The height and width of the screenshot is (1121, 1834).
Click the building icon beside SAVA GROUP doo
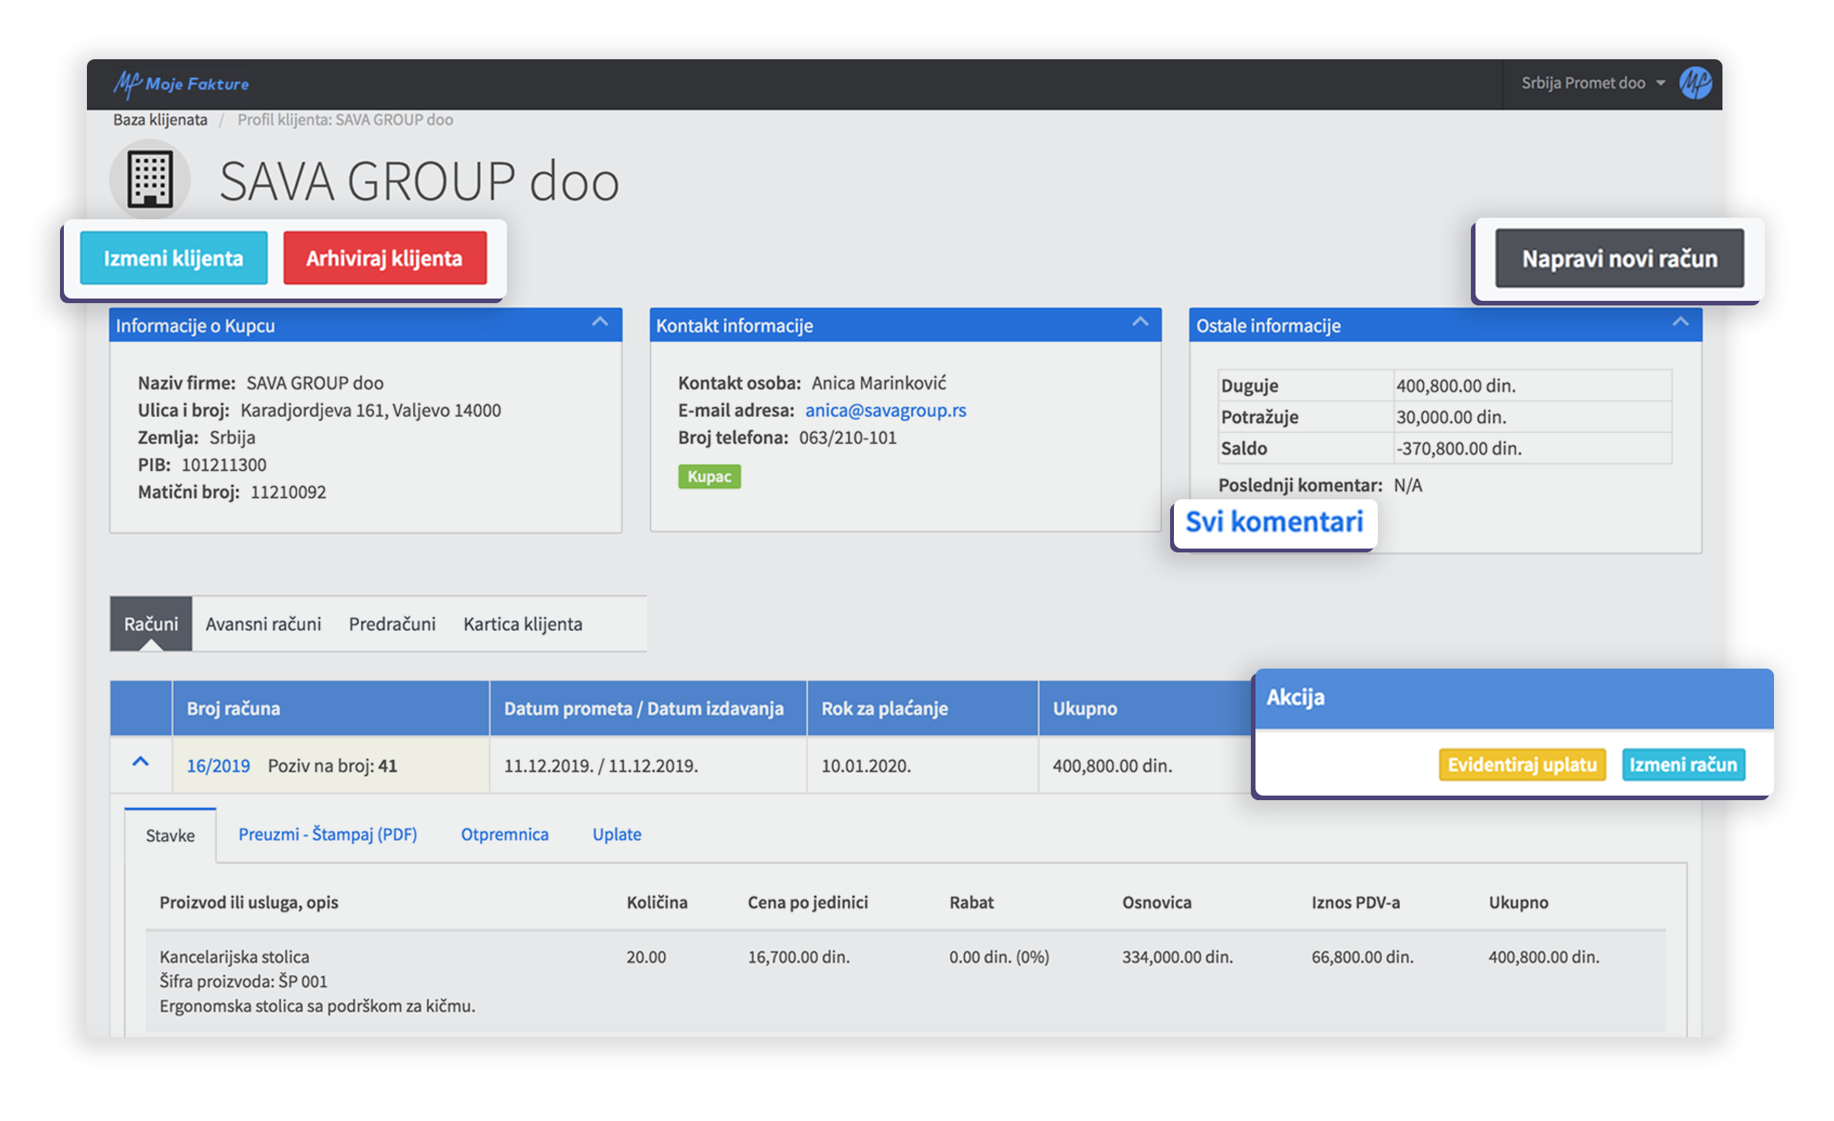tap(150, 179)
